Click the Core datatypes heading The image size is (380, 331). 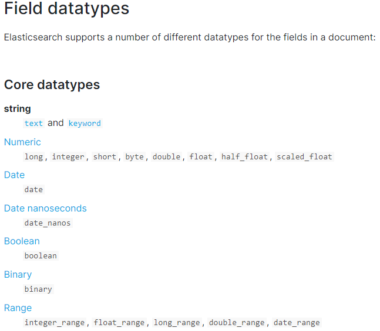(x=52, y=84)
